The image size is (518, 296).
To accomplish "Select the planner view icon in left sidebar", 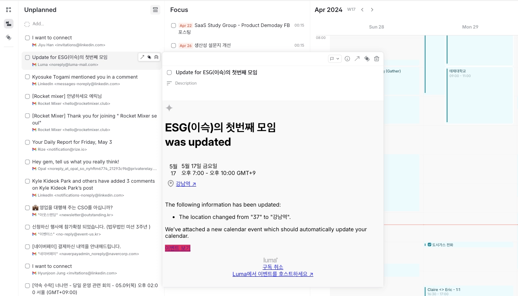I will [8, 24].
